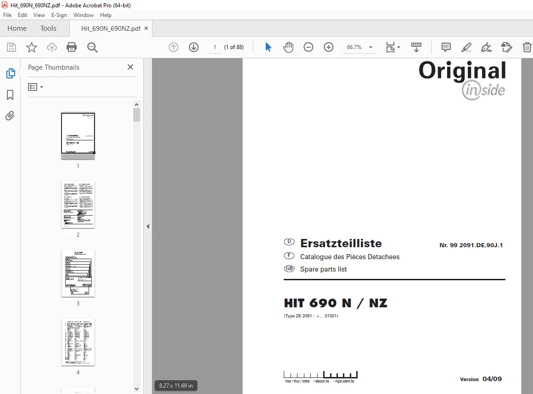Click the Save file icon
Image resolution: width=533 pixels, height=394 pixels.
[11, 47]
